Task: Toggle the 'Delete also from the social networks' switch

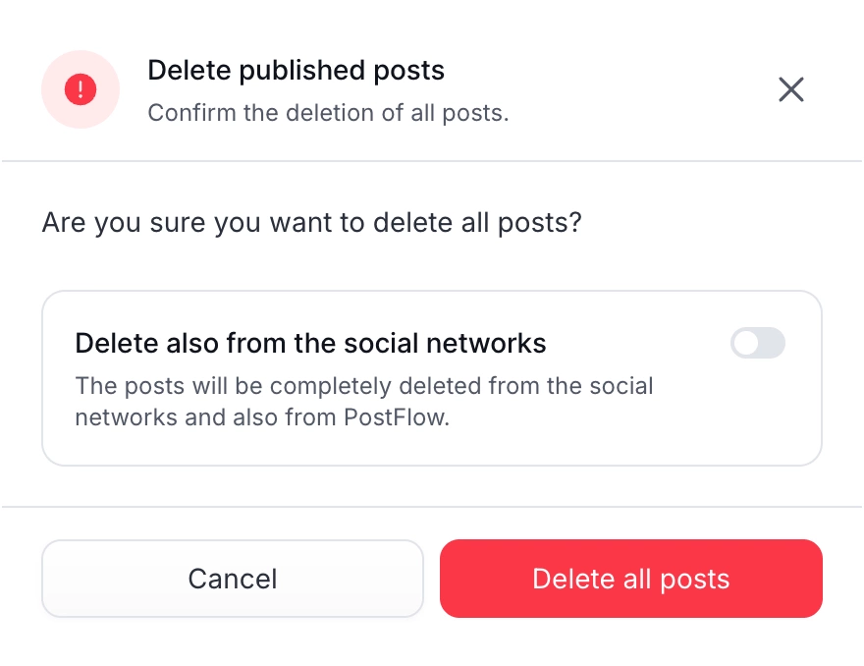Action: 758,343
